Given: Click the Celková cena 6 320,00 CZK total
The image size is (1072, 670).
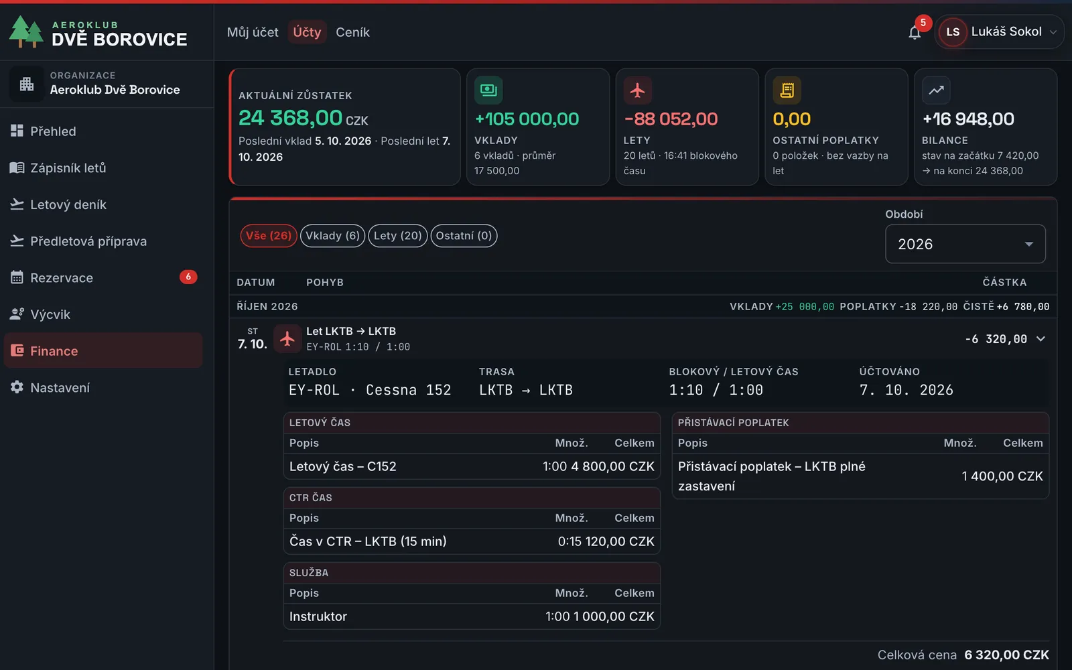Looking at the screenshot, I should point(963,655).
